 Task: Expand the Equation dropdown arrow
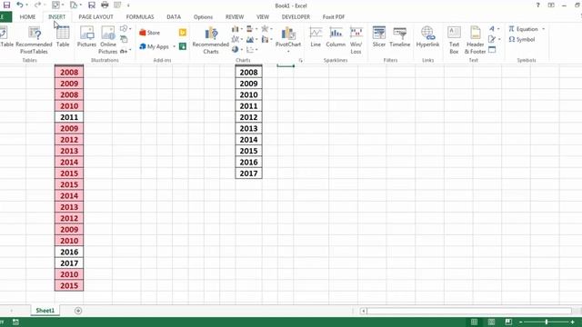click(x=544, y=29)
